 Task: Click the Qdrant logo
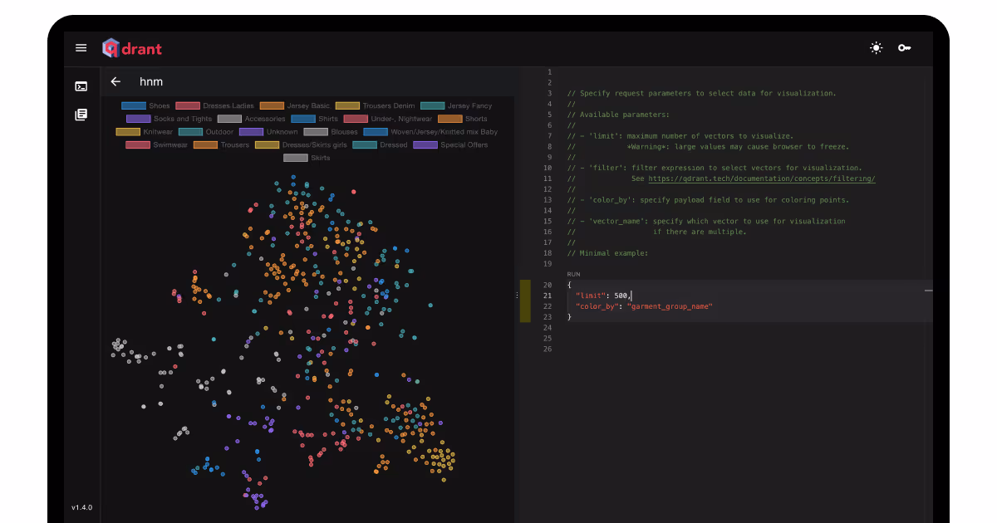pyautogui.click(x=132, y=48)
